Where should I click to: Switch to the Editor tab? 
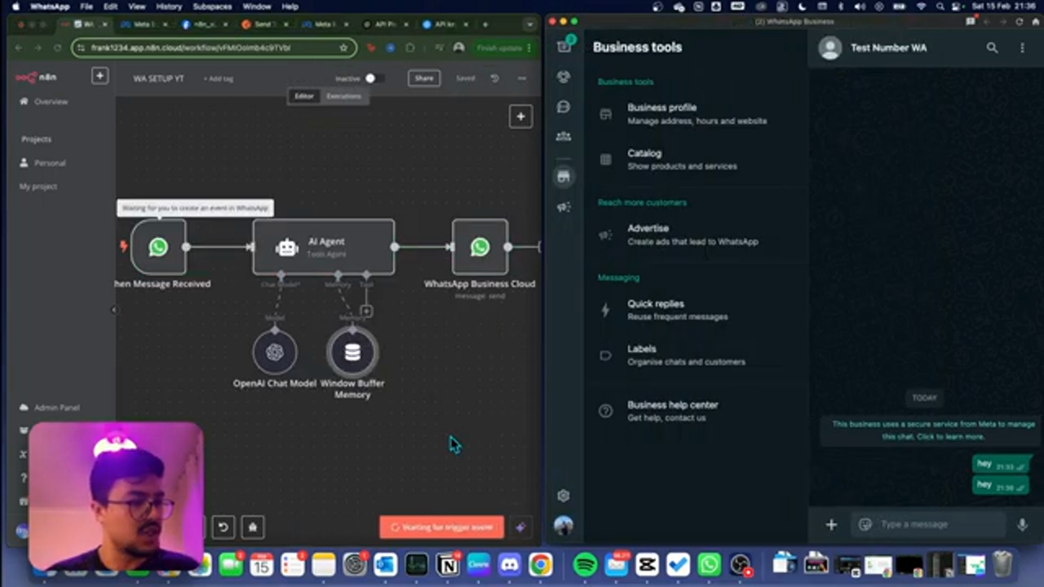point(304,96)
